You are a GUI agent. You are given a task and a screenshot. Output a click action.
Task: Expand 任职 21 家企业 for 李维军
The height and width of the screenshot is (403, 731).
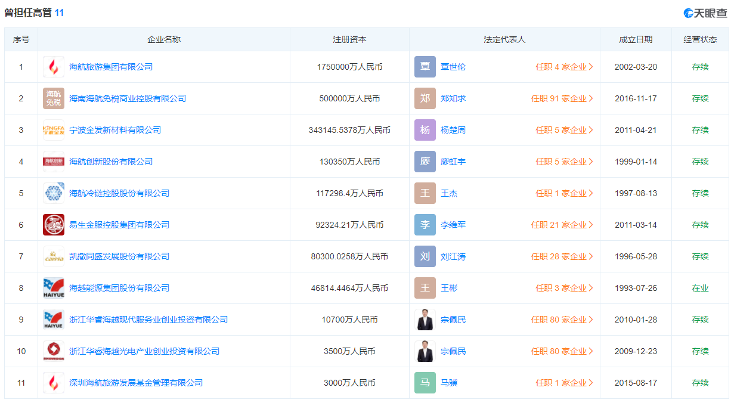tap(562, 225)
